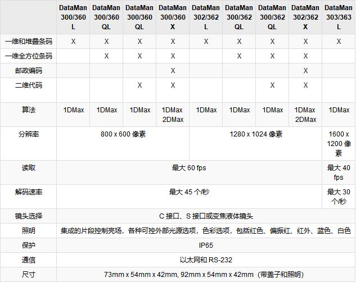Select the 最大 60 fps cell
The image size is (356, 282).
(x=189, y=168)
